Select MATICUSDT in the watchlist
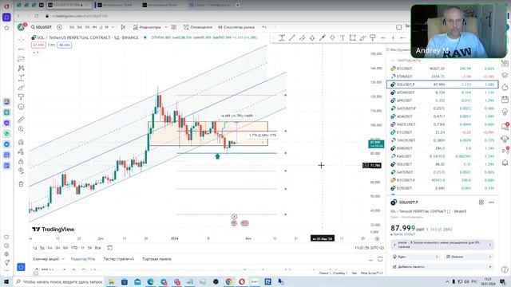The height and width of the screenshot is (287, 511). point(442,124)
